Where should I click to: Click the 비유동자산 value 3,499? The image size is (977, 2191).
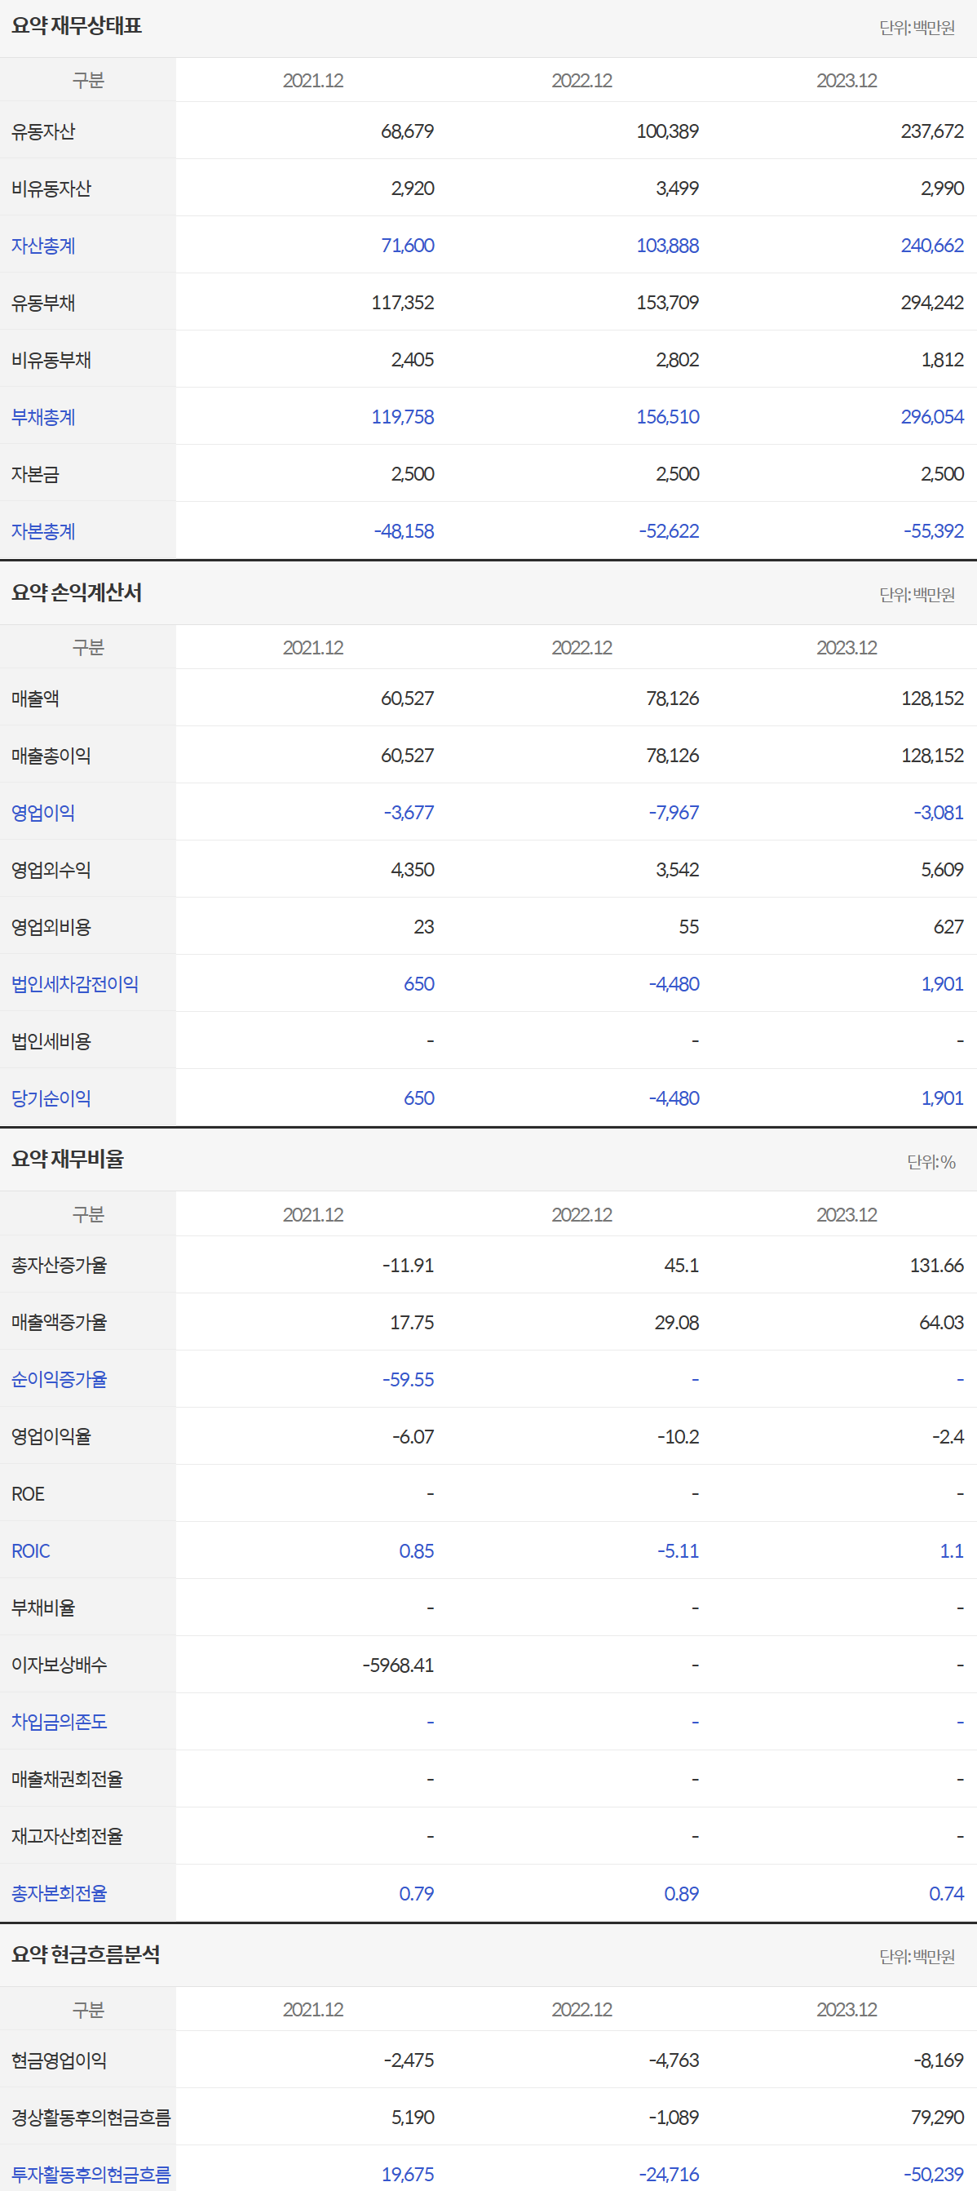(x=677, y=188)
